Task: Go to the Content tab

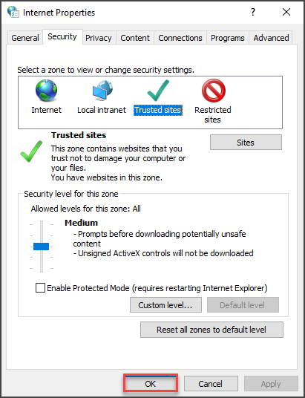Action: click(x=135, y=38)
